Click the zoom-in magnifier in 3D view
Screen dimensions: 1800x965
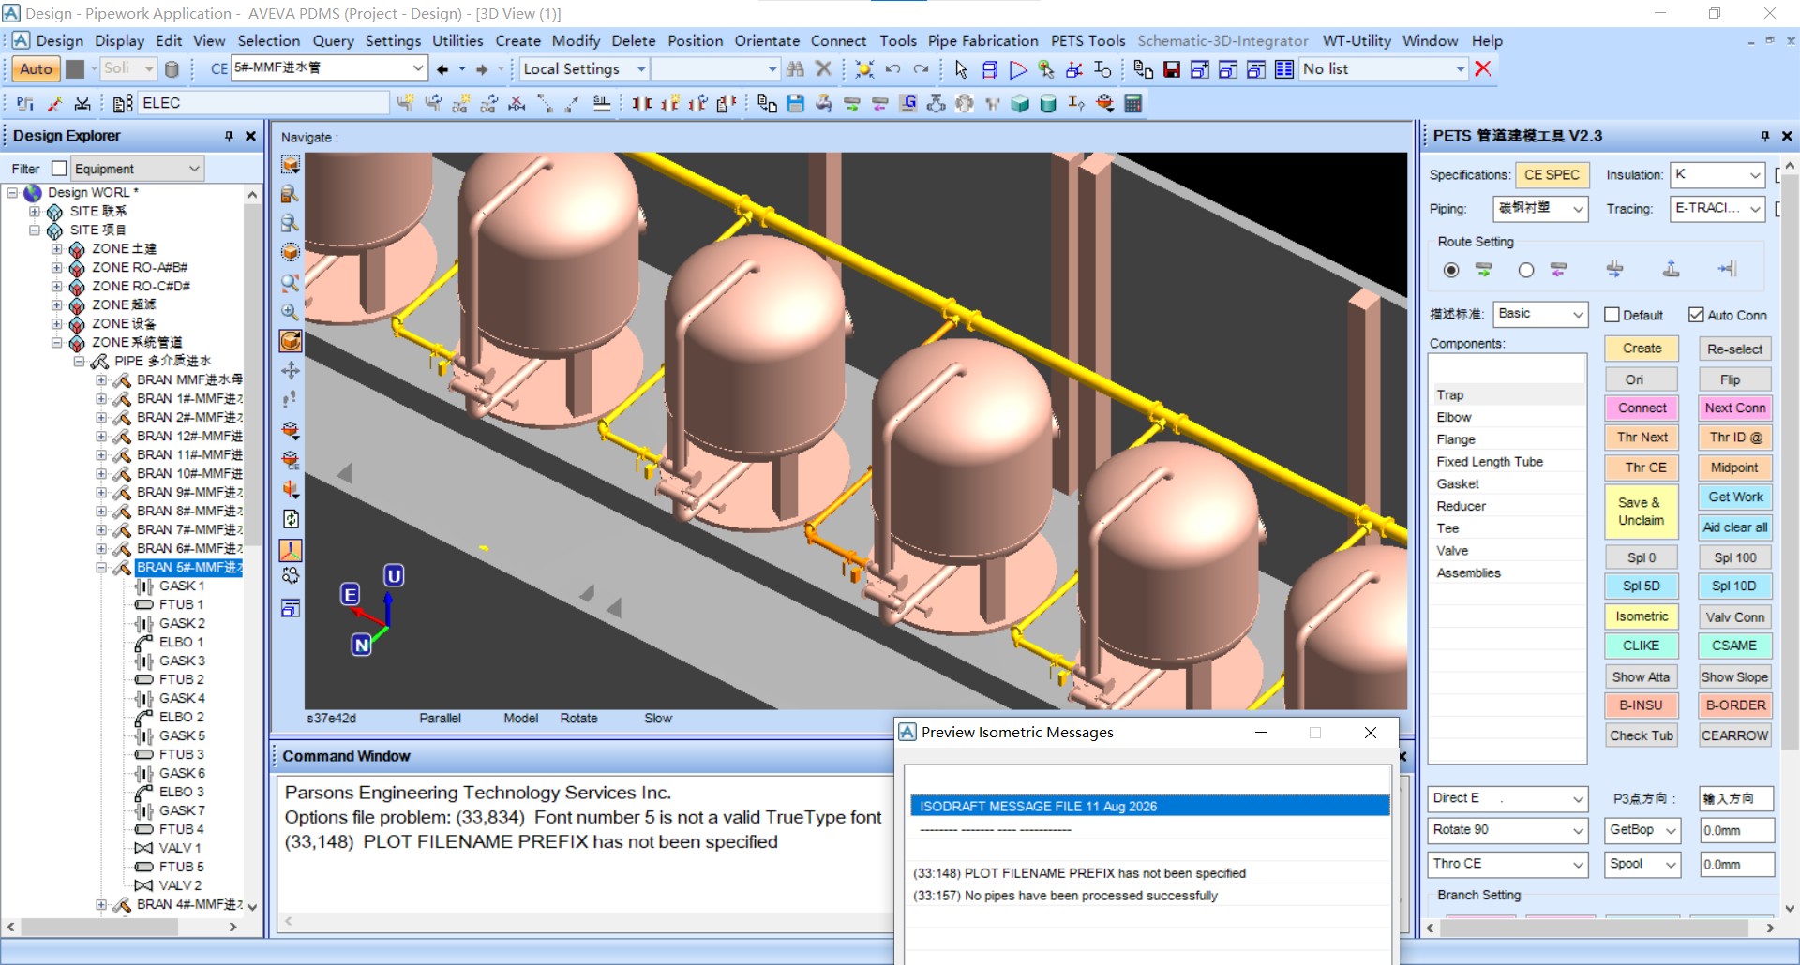[291, 311]
